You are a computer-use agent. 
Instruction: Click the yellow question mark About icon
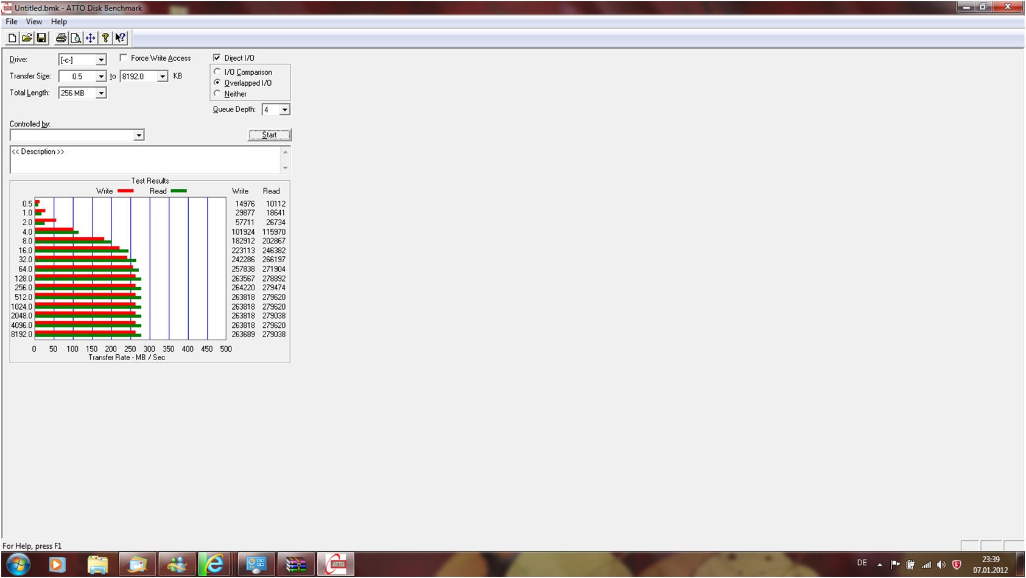pos(105,38)
